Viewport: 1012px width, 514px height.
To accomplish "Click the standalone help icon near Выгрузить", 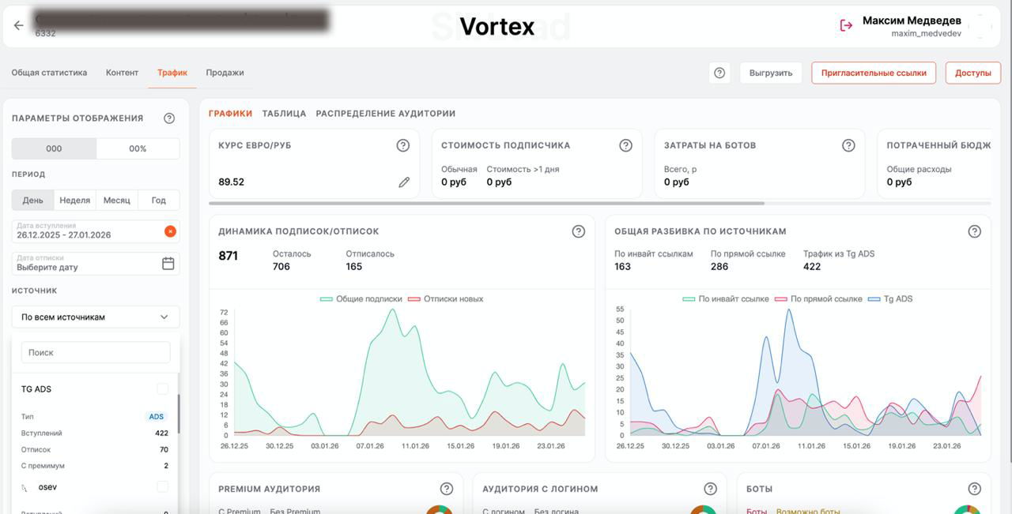I will [x=719, y=72].
